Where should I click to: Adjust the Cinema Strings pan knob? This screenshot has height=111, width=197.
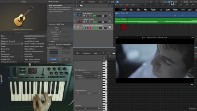(110, 21)
